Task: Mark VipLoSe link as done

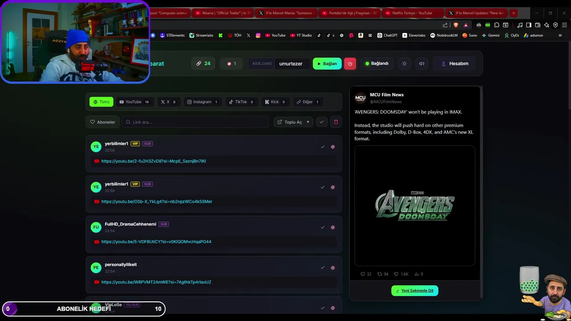Action: point(323,308)
